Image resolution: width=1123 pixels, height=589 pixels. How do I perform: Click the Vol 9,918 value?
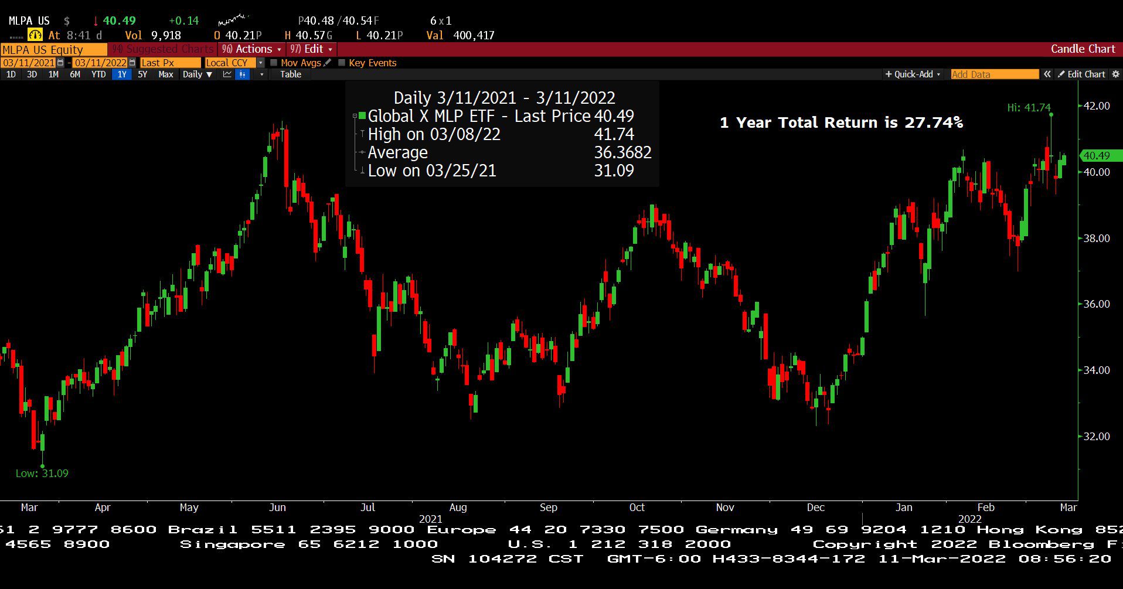(152, 35)
